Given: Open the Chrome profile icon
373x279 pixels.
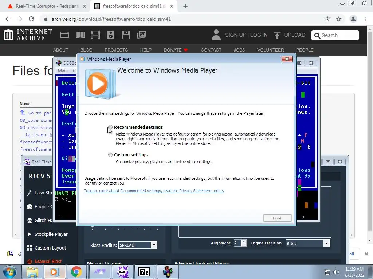Looking at the screenshot, I should coord(353,19).
